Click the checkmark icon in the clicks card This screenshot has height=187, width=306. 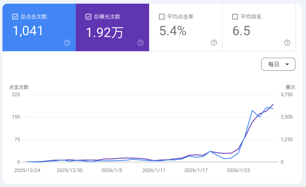(15, 16)
